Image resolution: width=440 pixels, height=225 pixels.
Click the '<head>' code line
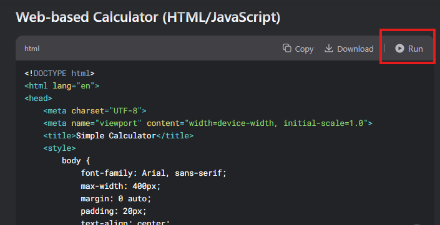(x=39, y=98)
